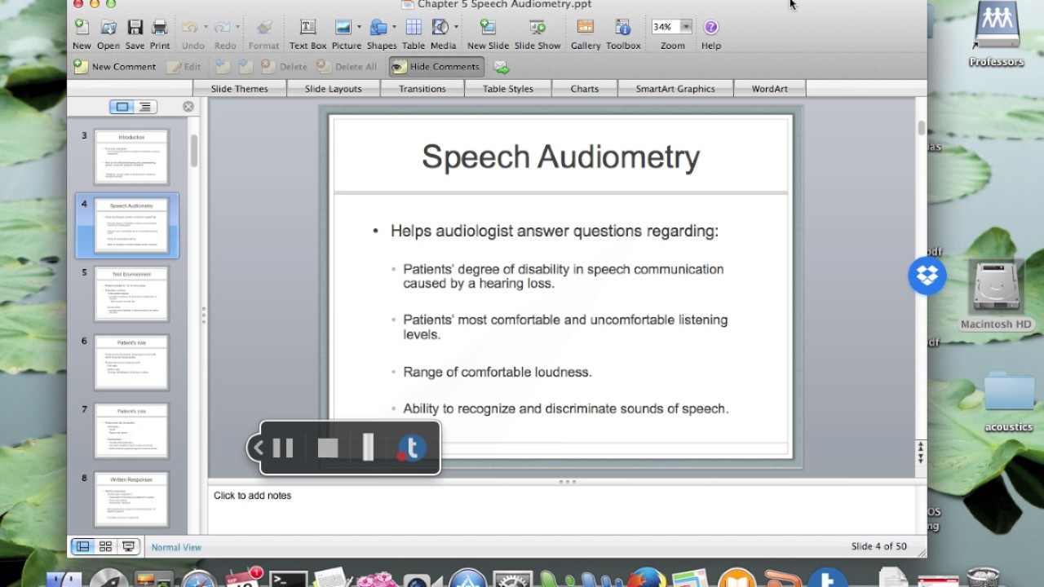
Task: Click the Picture toolbar icon
Action: coord(343,28)
